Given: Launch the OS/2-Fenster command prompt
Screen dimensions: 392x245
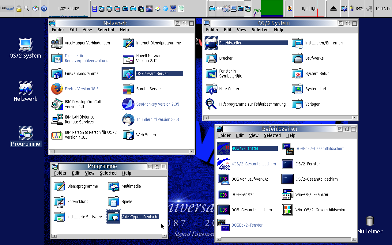Looking at the screenshot, I should point(288,164).
